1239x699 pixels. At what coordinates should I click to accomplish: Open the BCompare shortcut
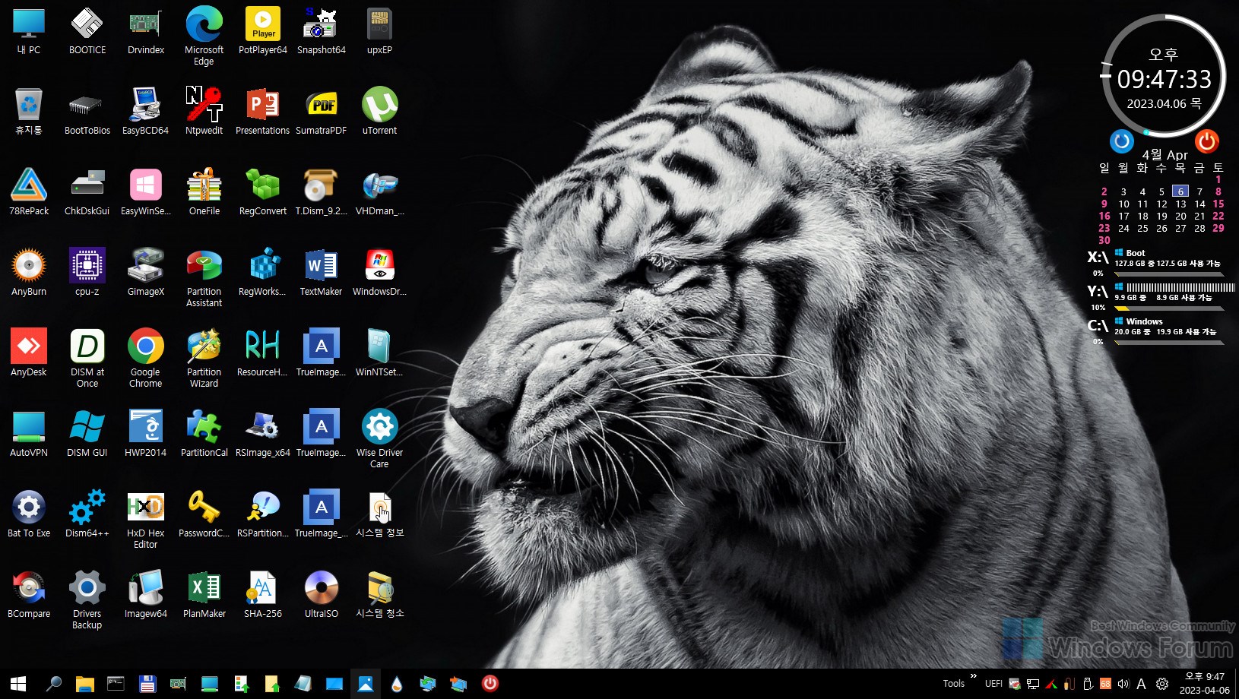point(29,596)
